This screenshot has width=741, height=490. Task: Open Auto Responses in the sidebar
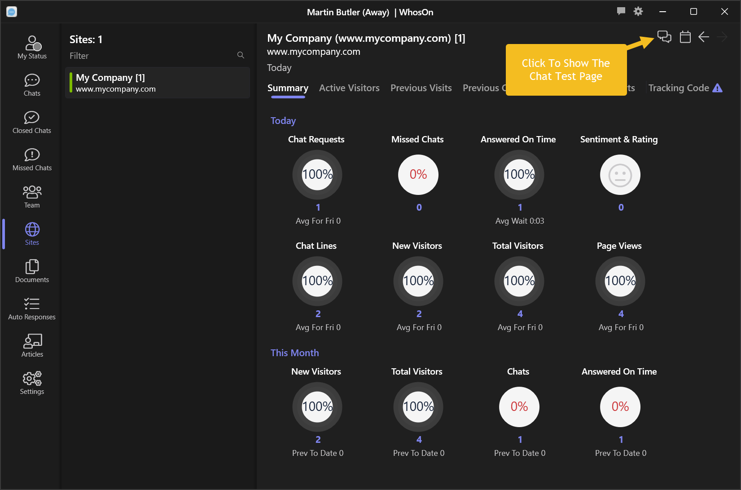pyautogui.click(x=32, y=309)
